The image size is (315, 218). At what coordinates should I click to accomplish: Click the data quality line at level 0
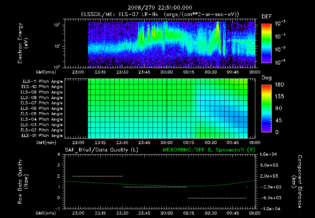[x=217, y=198]
